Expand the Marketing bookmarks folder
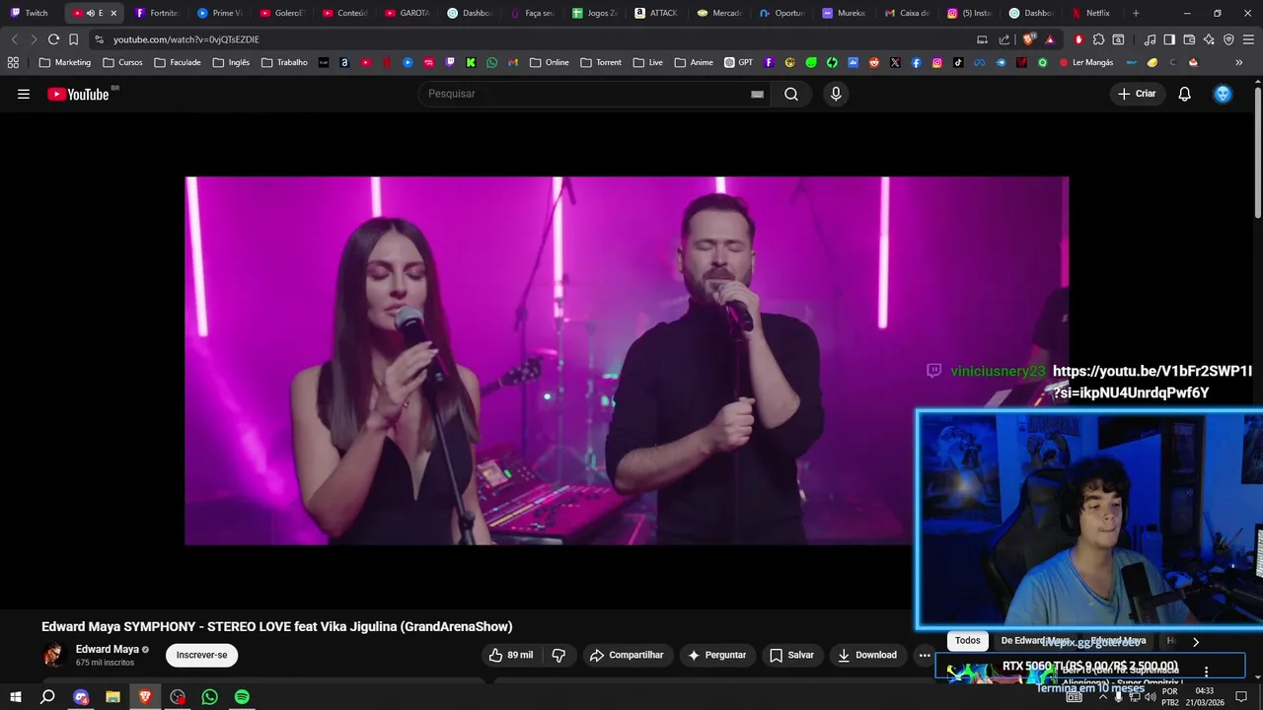This screenshot has width=1263, height=710. [64, 62]
